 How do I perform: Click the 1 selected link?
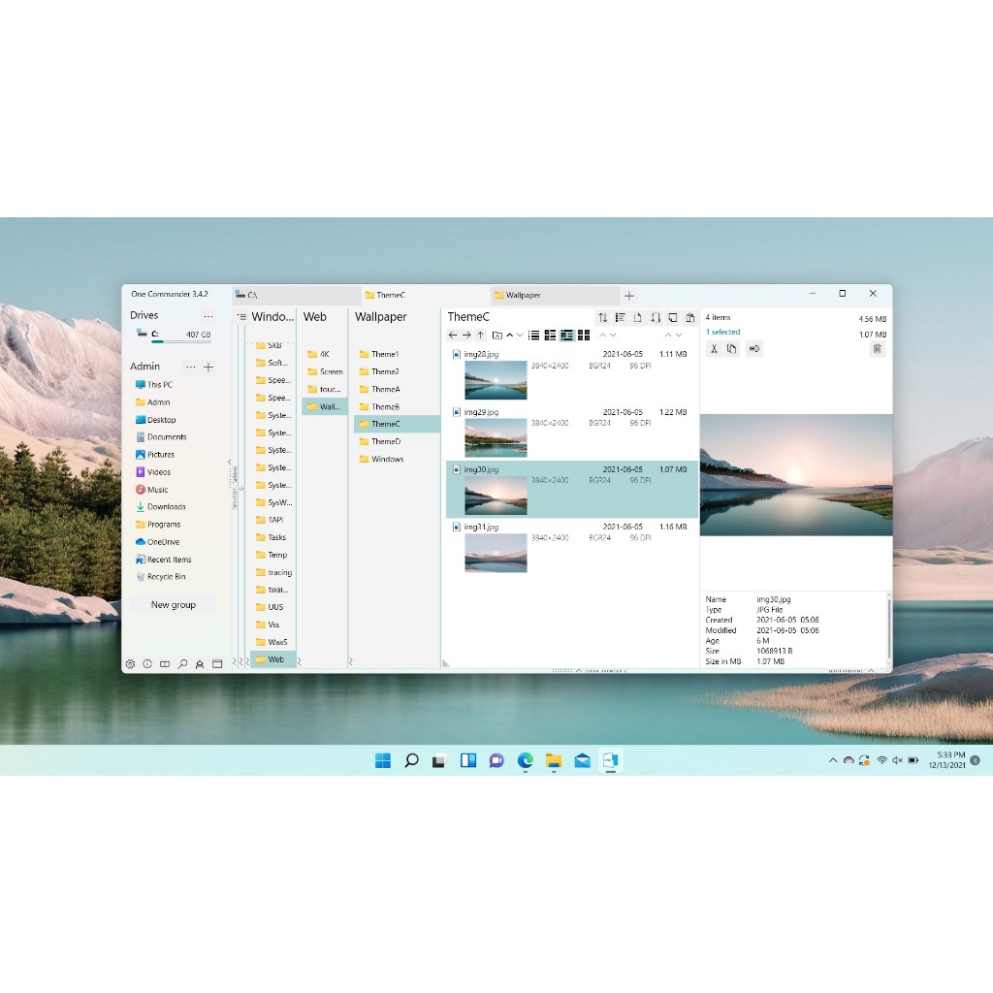point(722,332)
